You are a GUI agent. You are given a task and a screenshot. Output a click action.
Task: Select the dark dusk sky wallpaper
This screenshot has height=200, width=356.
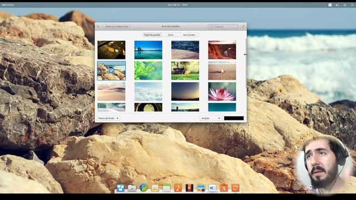(x=185, y=91)
